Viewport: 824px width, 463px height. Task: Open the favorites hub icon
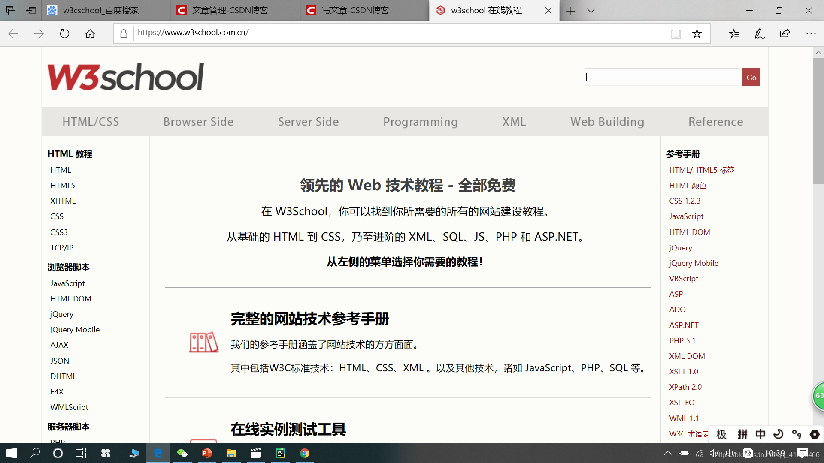[734, 33]
